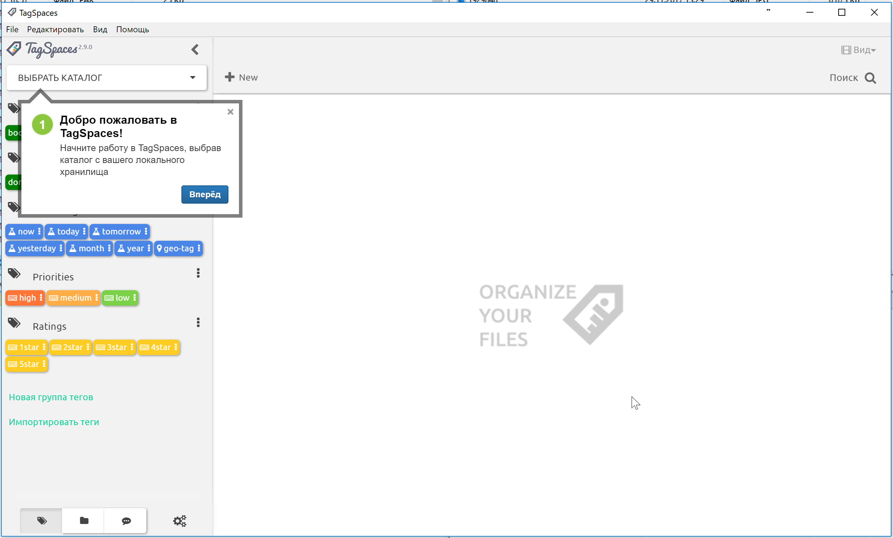Open options of the 'yesterday' tag

click(61, 248)
